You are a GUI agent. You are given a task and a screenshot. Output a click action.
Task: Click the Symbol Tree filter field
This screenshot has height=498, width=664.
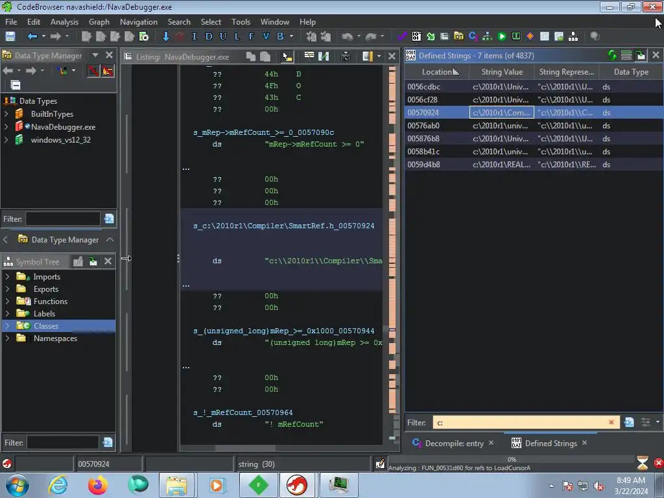click(x=62, y=442)
